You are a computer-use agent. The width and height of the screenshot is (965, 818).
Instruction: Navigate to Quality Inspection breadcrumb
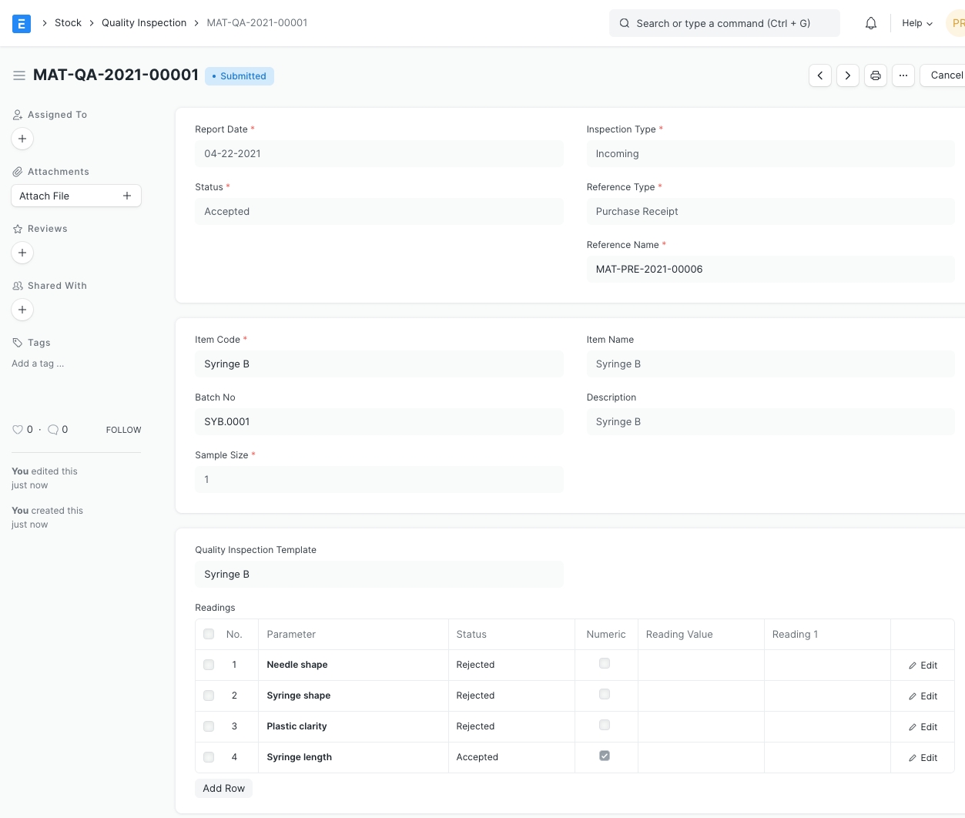click(144, 23)
